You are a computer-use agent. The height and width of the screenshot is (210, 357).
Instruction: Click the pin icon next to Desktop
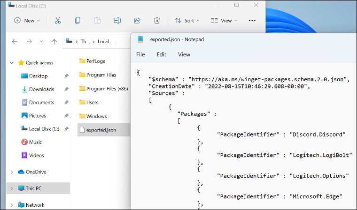66,76
